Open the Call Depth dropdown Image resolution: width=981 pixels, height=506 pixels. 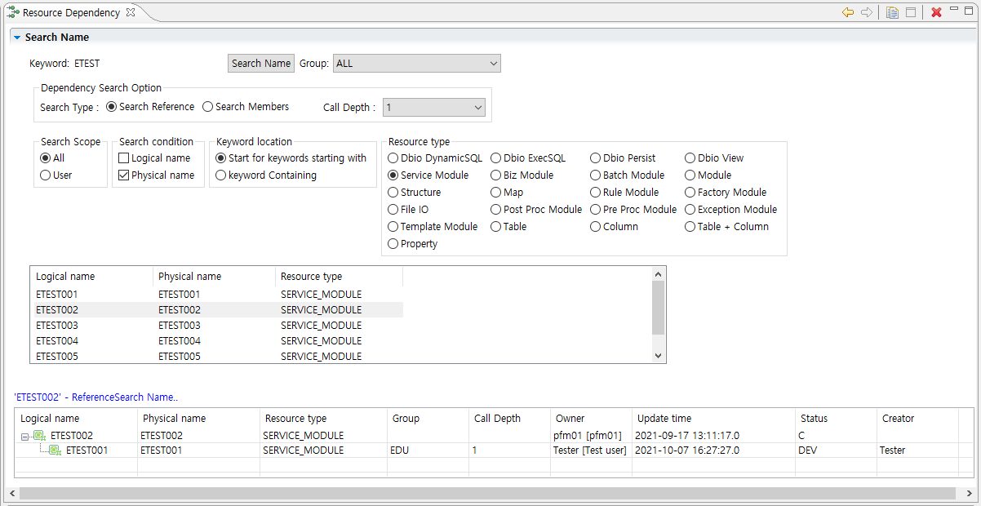click(x=433, y=108)
